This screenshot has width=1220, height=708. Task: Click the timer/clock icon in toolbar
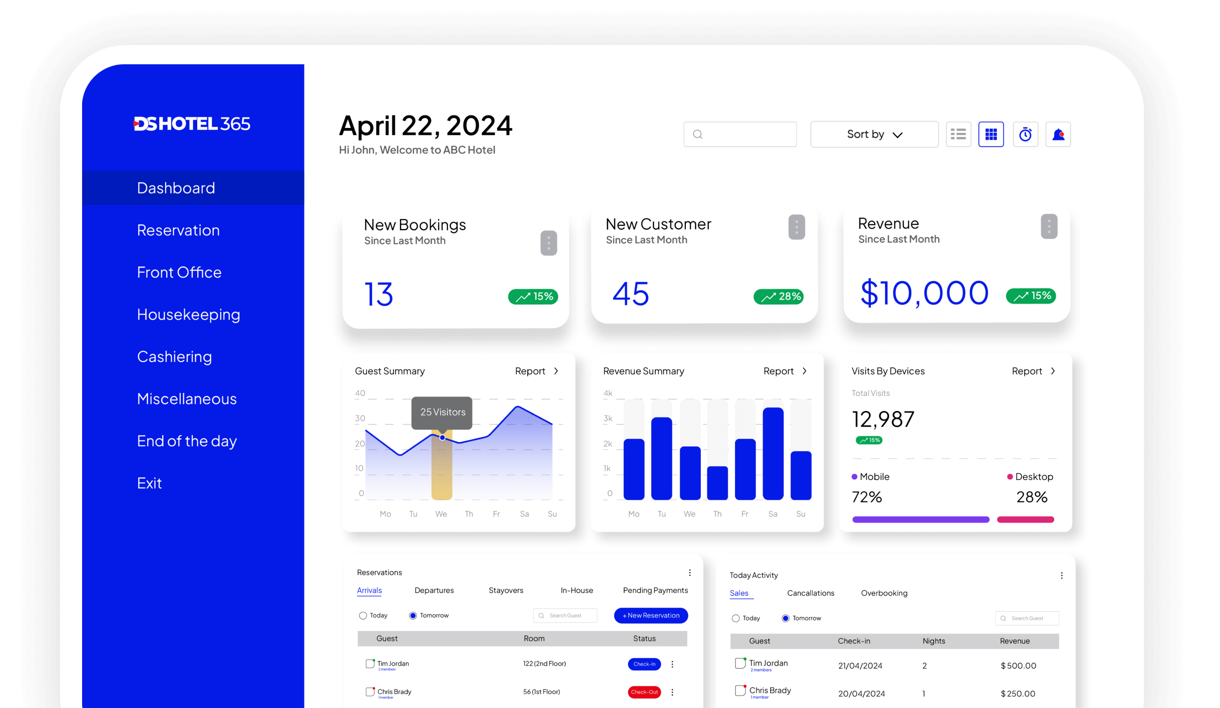click(x=1024, y=133)
